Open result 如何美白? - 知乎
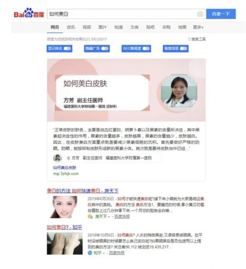This screenshot has height=269, width=246. pos(64,227)
